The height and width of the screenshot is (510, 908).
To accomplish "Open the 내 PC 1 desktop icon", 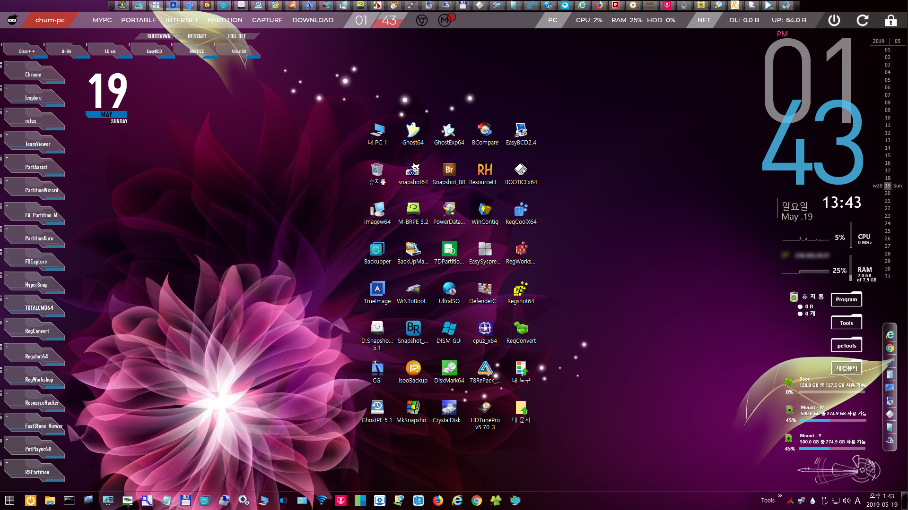I will pyautogui.click(x=377, y=134).
